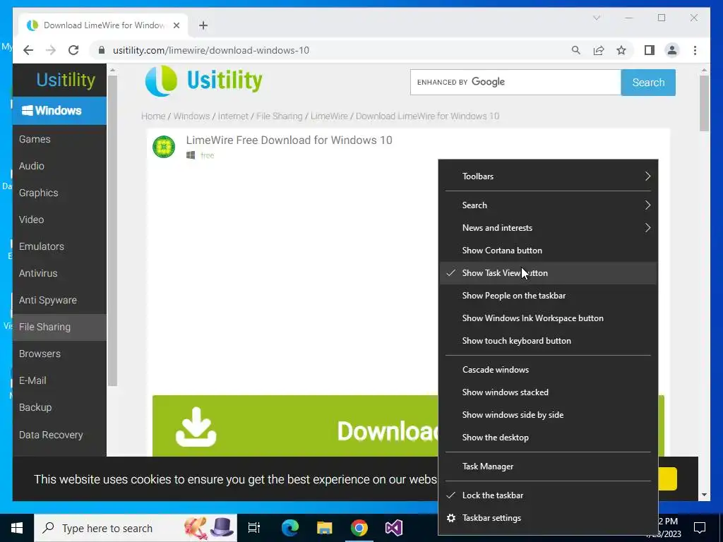Choose Show windows stacked

548,392
